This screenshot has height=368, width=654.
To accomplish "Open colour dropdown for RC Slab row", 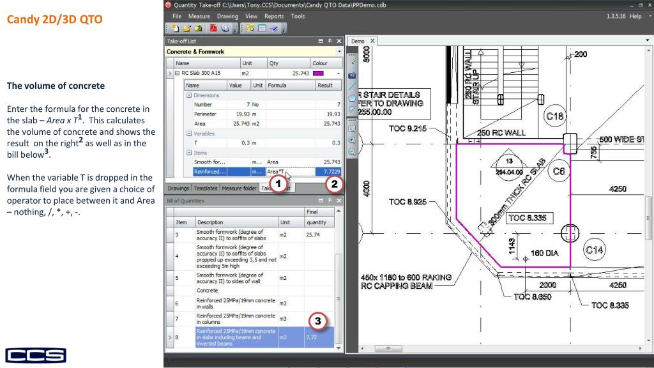I will [x=338, y=73].
